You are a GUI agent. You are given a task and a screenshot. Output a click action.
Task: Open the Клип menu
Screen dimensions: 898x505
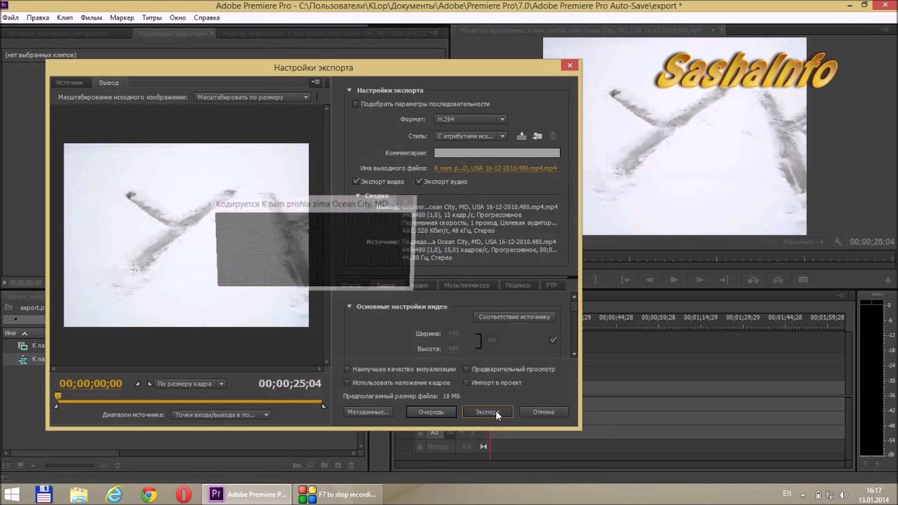coord(65,18)
